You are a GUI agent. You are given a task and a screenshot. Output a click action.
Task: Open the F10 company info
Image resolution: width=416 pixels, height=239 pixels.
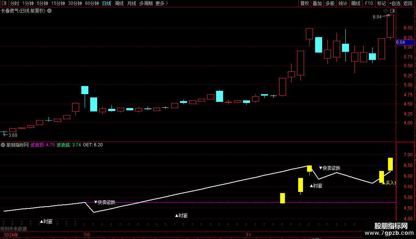coord(369,3)
